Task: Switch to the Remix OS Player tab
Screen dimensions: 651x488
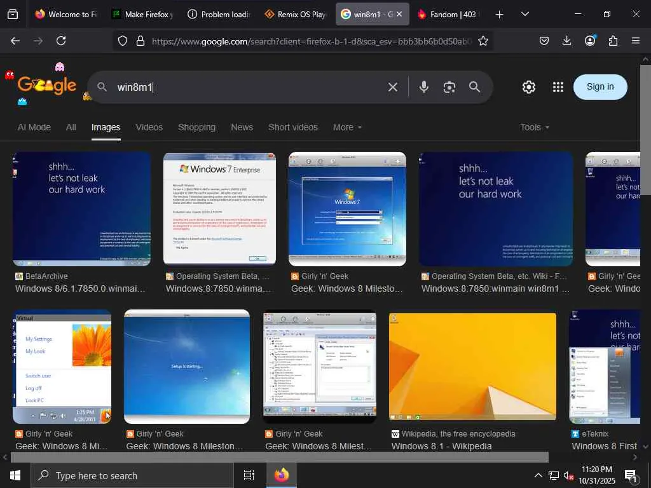Action: (x=296, y=14)
